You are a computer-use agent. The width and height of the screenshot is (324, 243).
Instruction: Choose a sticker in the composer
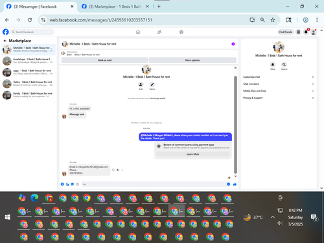[x=73, y=184]
